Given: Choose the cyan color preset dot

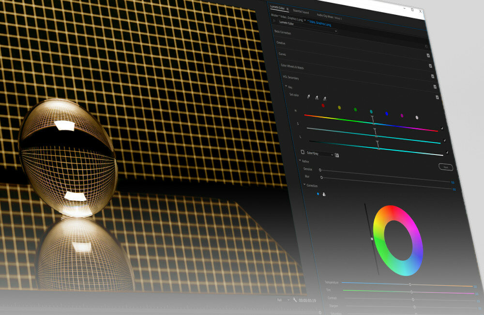Looking at the screenshot, I should (x=371, y=111).
